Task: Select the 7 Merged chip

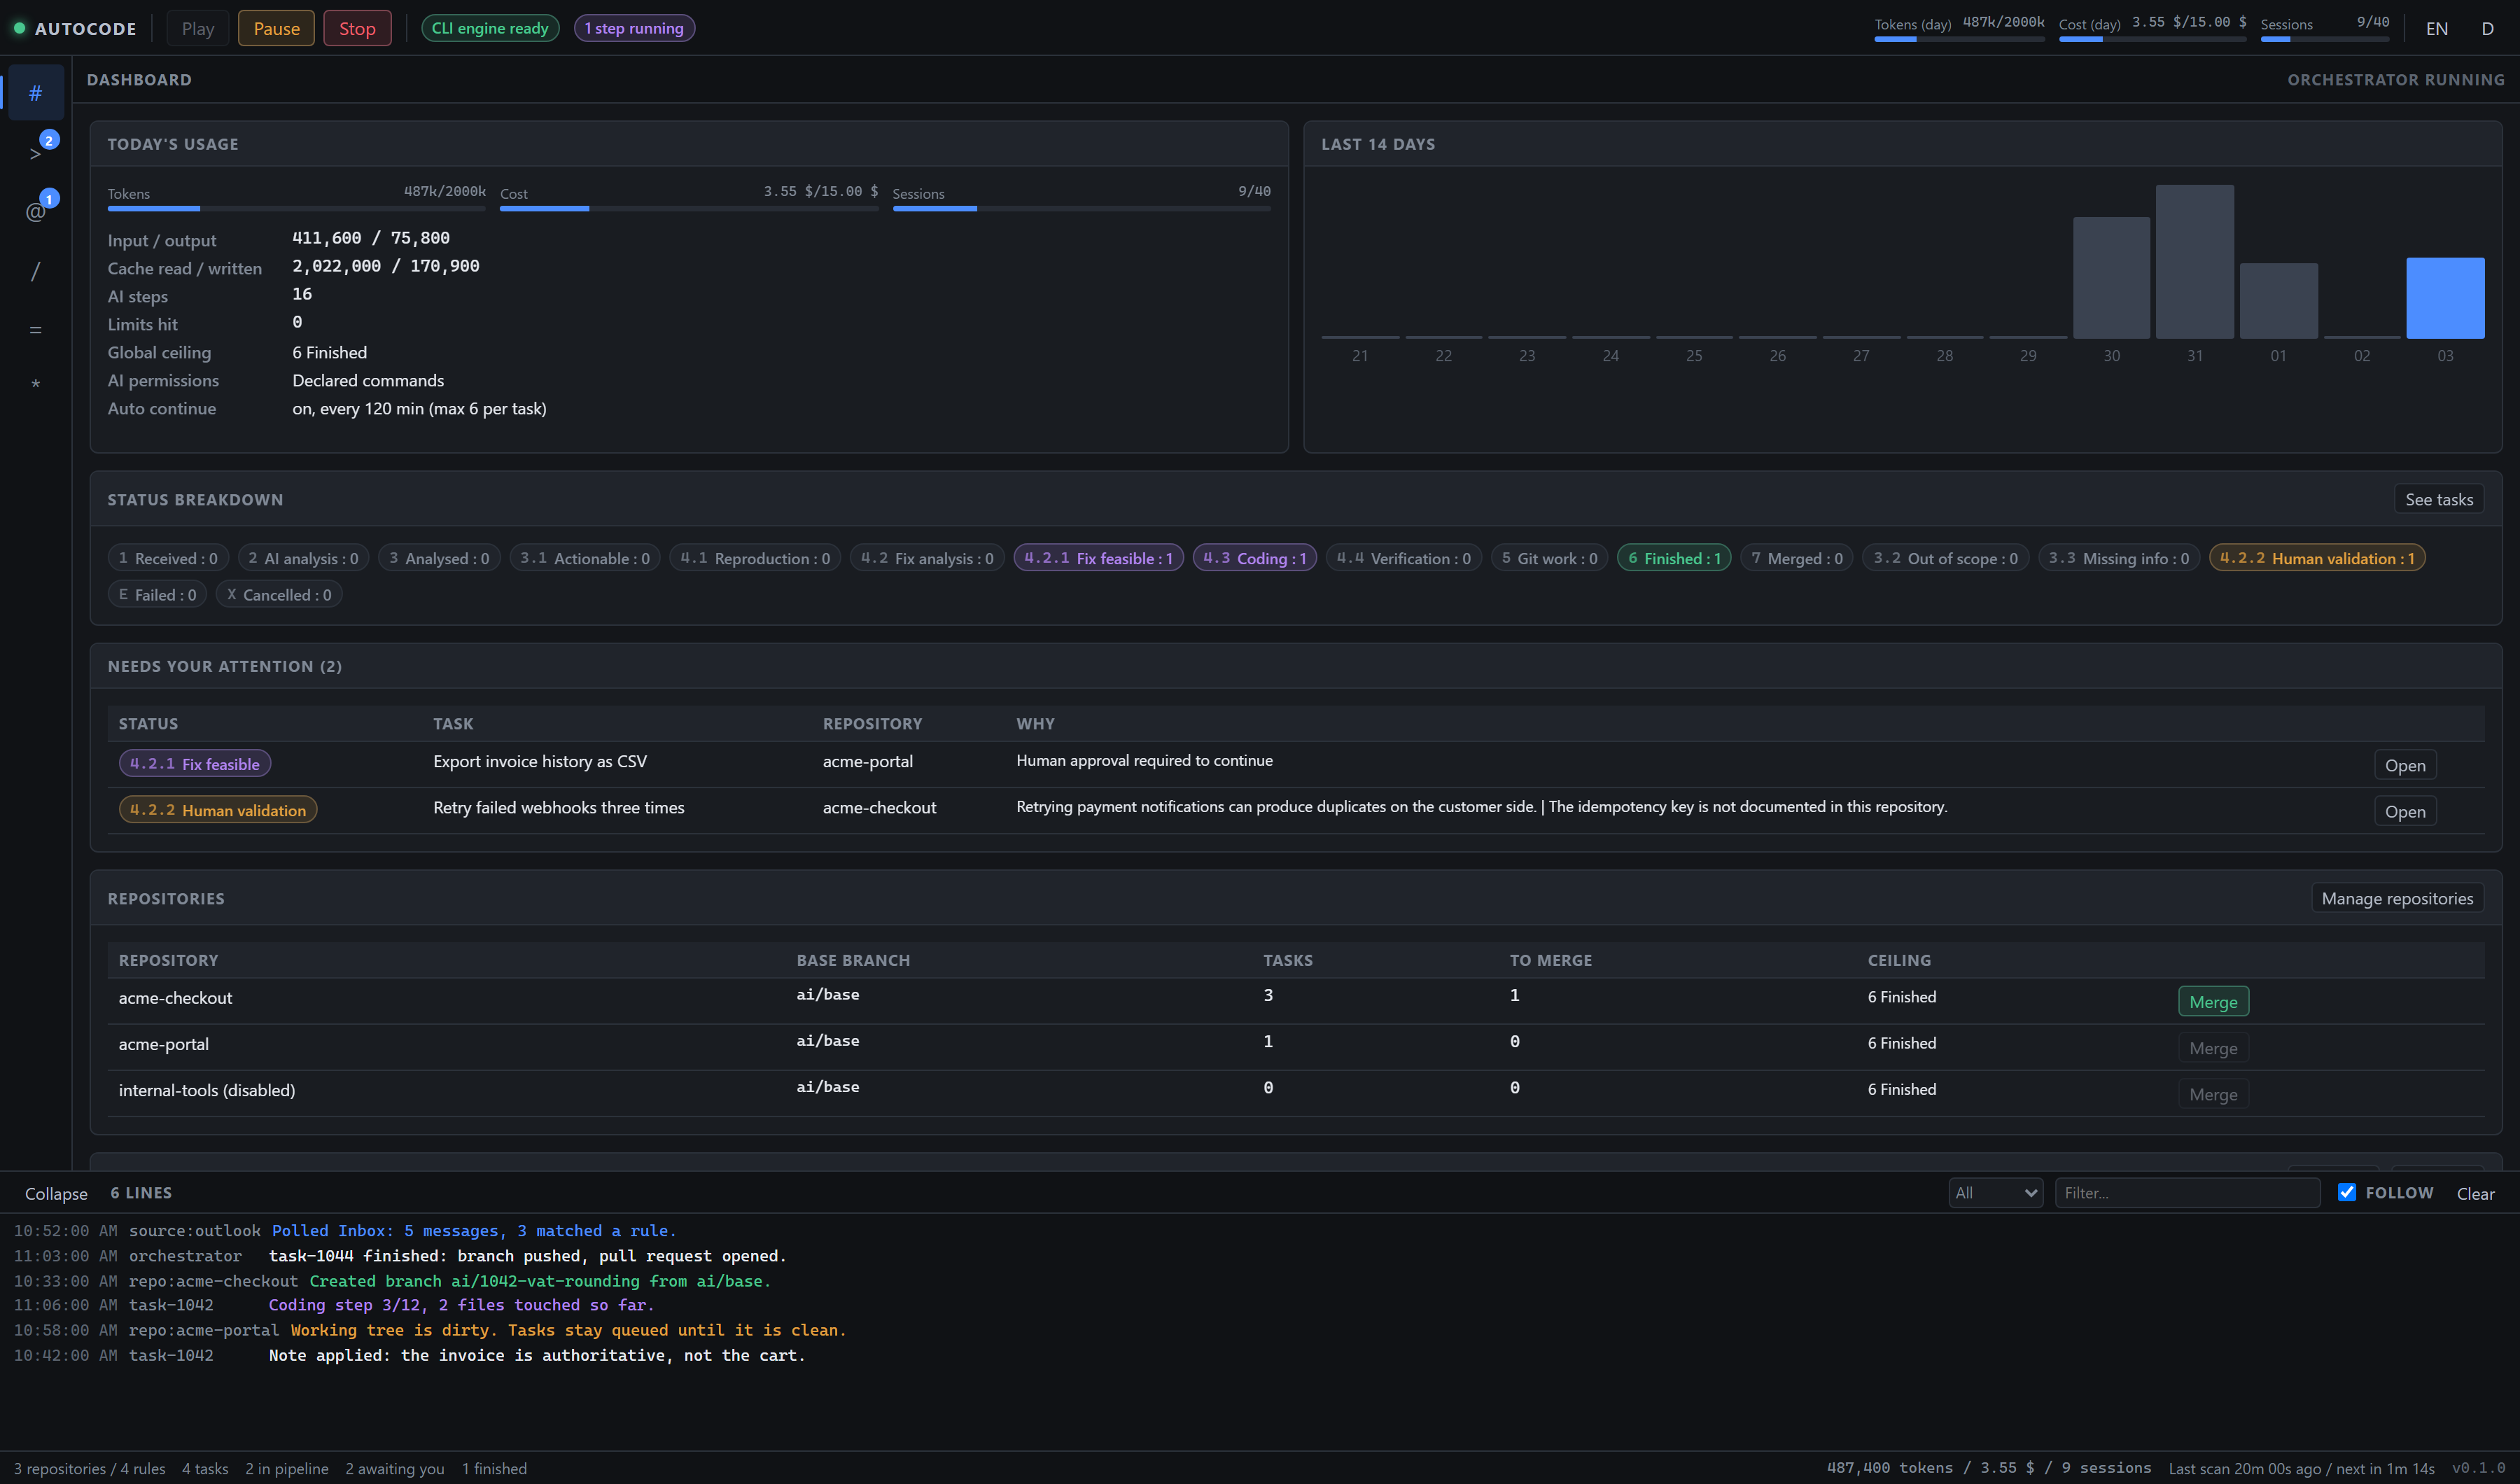Action: [1797, 558]
